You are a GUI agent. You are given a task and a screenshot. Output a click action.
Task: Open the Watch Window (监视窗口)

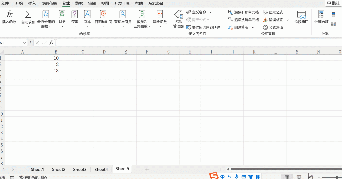point(301,17)
